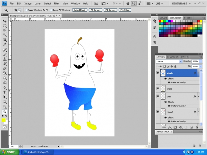Open the Arrange Documents dropdown
This screenshot has width=207, height=155.
tap(150, 3)
